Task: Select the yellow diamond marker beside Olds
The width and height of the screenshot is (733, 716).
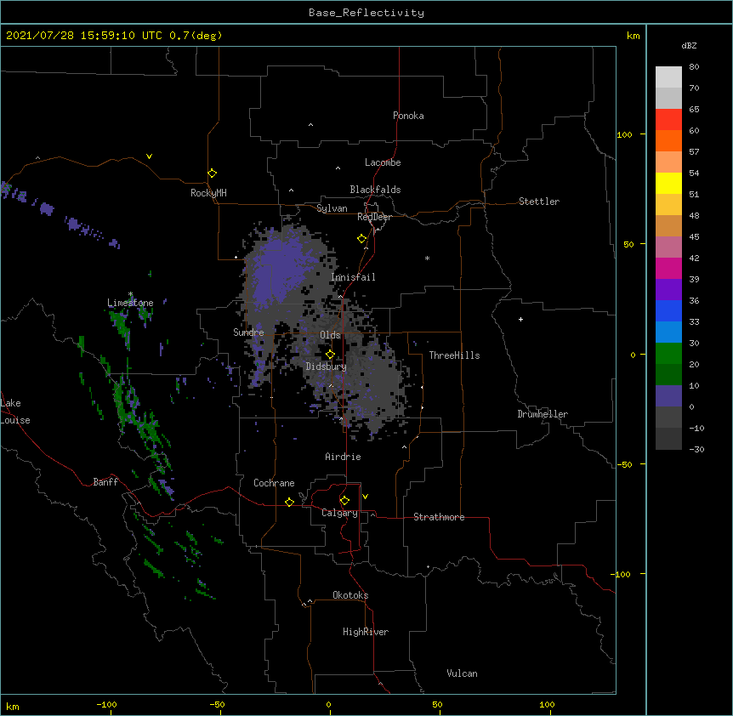Action: tap(331, 355)
